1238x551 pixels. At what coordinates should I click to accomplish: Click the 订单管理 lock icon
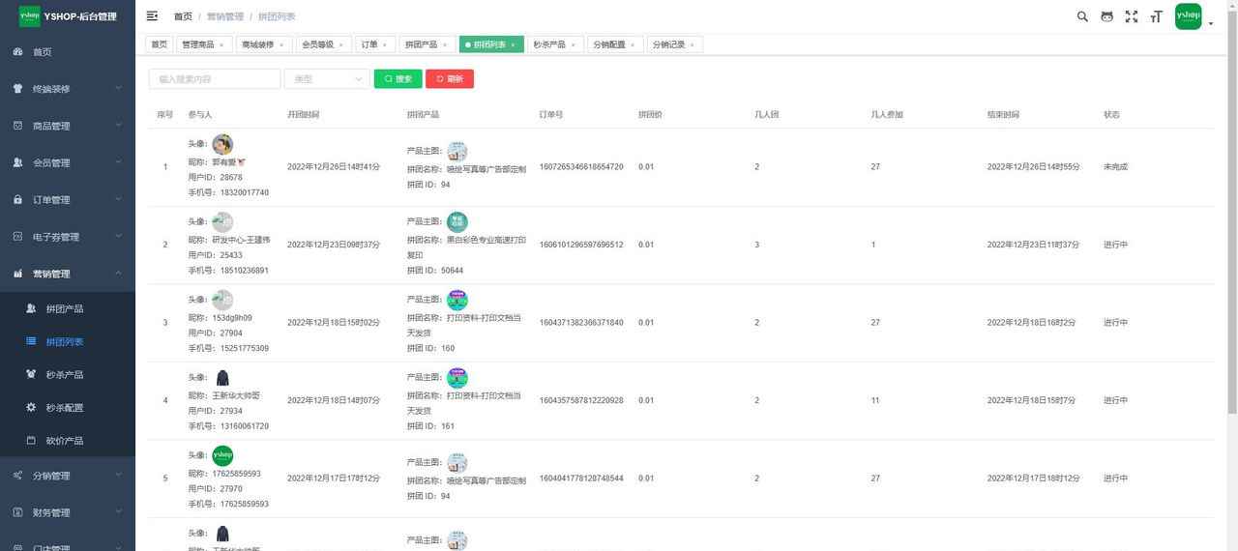(17, 200)
